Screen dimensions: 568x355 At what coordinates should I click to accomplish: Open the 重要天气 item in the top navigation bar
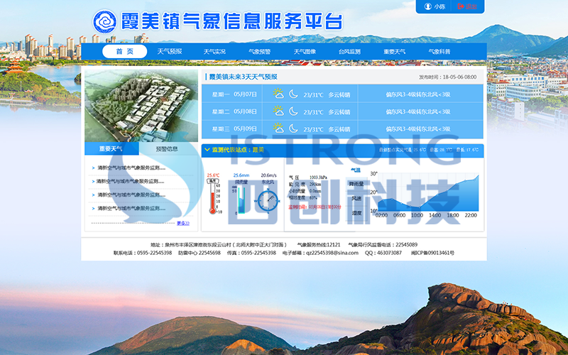(x=395, y=52)
